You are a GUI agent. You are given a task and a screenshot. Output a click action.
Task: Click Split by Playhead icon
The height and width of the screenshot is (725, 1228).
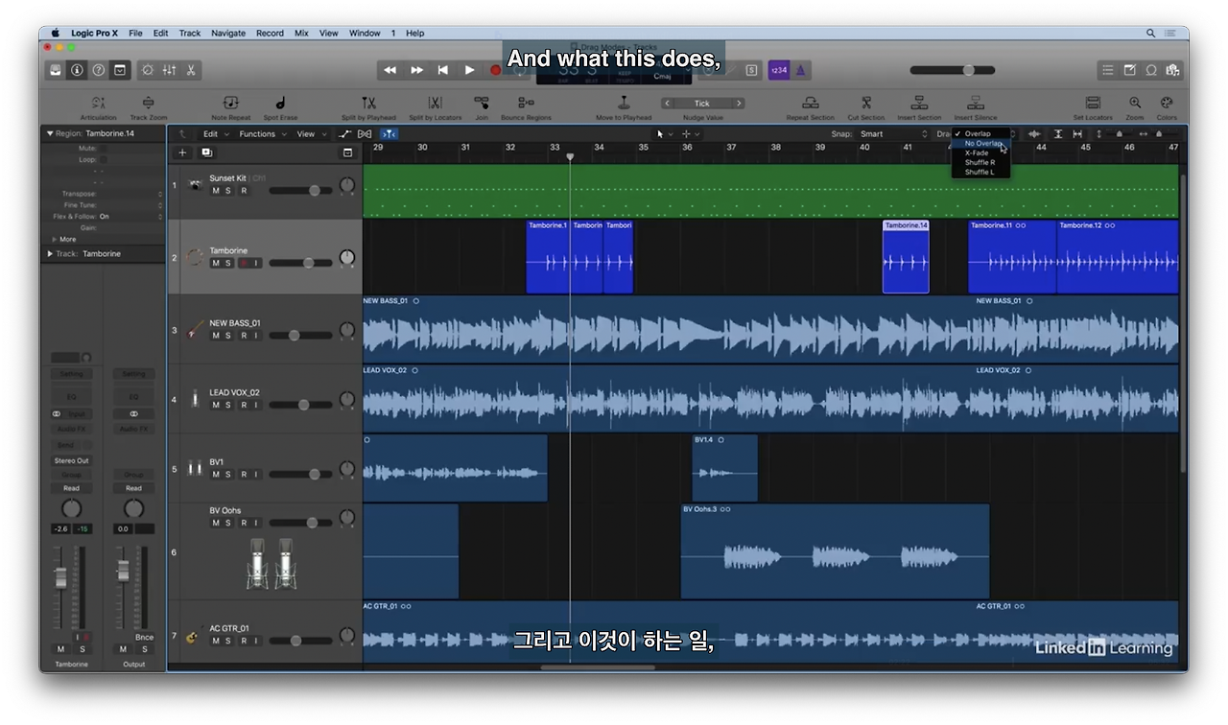[368, 103]
